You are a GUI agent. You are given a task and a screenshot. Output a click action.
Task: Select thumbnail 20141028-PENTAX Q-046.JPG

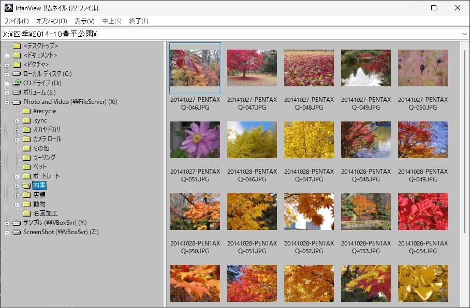(252, 140)
